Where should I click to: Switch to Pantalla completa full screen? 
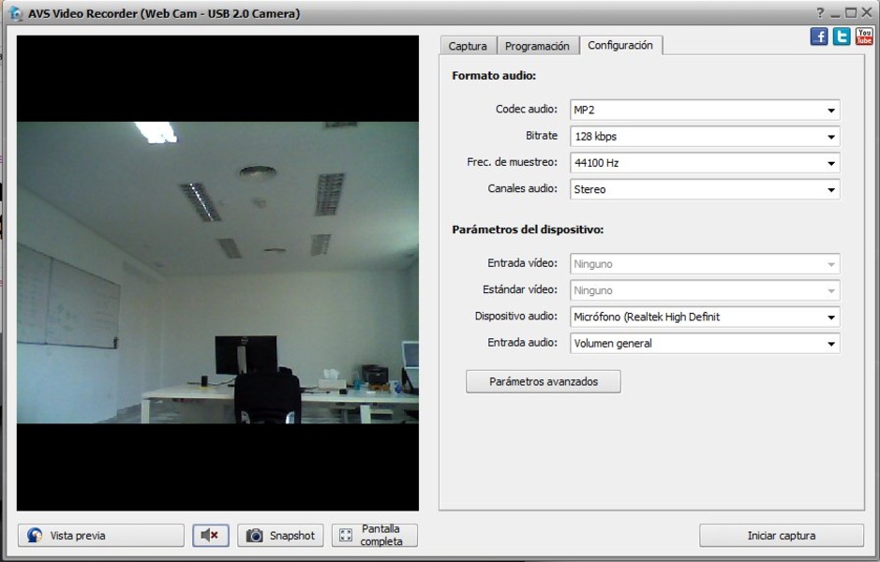[374, 536]
